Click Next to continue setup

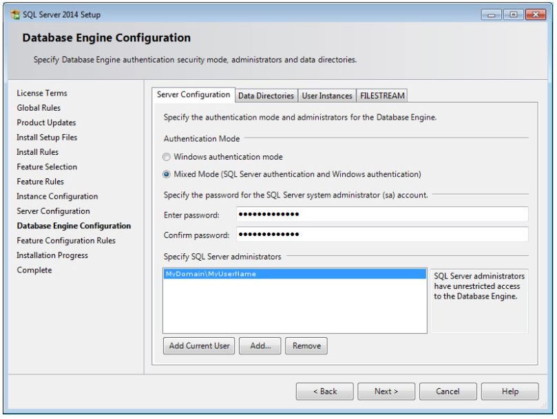click(386, 391)
